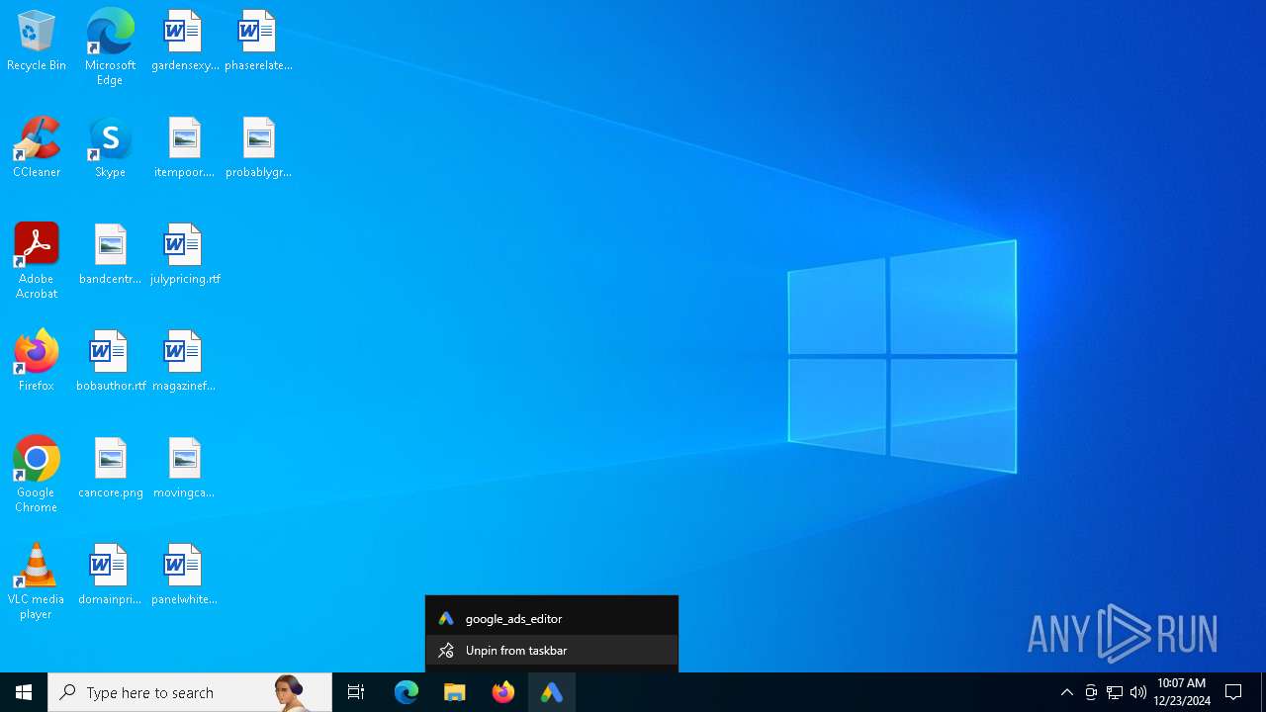Open Task View on the taskbar

(x=356, y=692)
